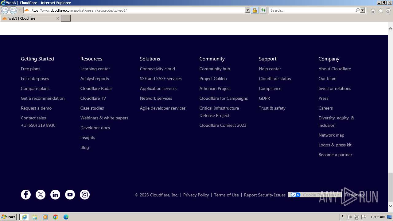
Task: Open the Trust & safety link
Action: (x=272, y=108)
